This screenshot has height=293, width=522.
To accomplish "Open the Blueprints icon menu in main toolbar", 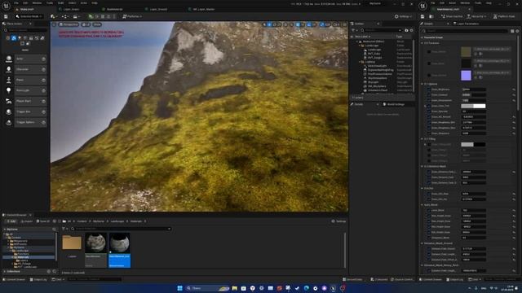I will coord(65,16).
